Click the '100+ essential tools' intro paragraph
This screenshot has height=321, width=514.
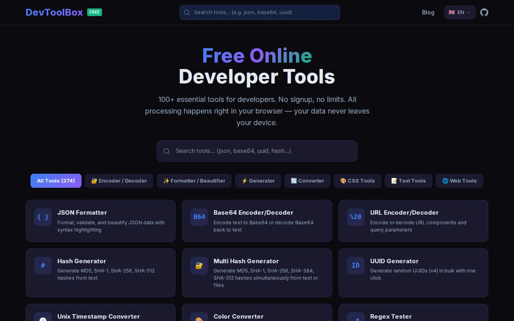[257, 111]
